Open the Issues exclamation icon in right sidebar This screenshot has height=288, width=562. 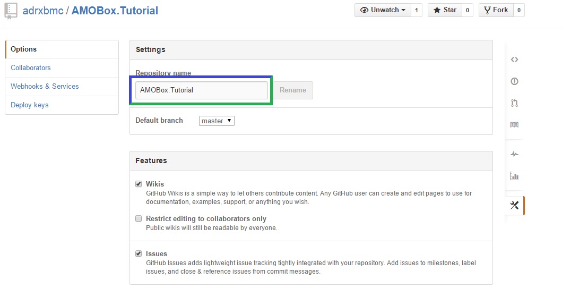click(x=514, y=81)
